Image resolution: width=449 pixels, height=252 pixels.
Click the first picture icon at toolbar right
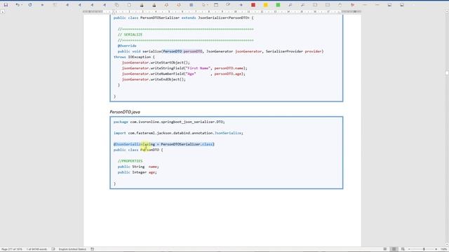(x=389, y=5)
